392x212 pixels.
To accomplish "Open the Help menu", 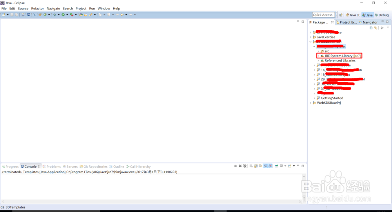I will [x=116, y=9].
